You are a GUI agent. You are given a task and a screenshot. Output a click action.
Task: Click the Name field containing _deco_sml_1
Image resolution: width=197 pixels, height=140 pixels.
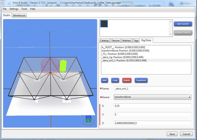(x=152, y=89)
